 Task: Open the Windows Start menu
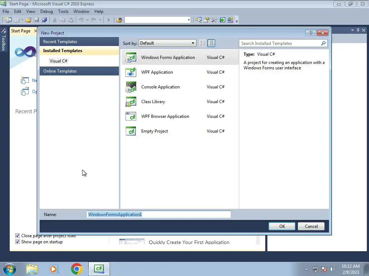[10, 269]
